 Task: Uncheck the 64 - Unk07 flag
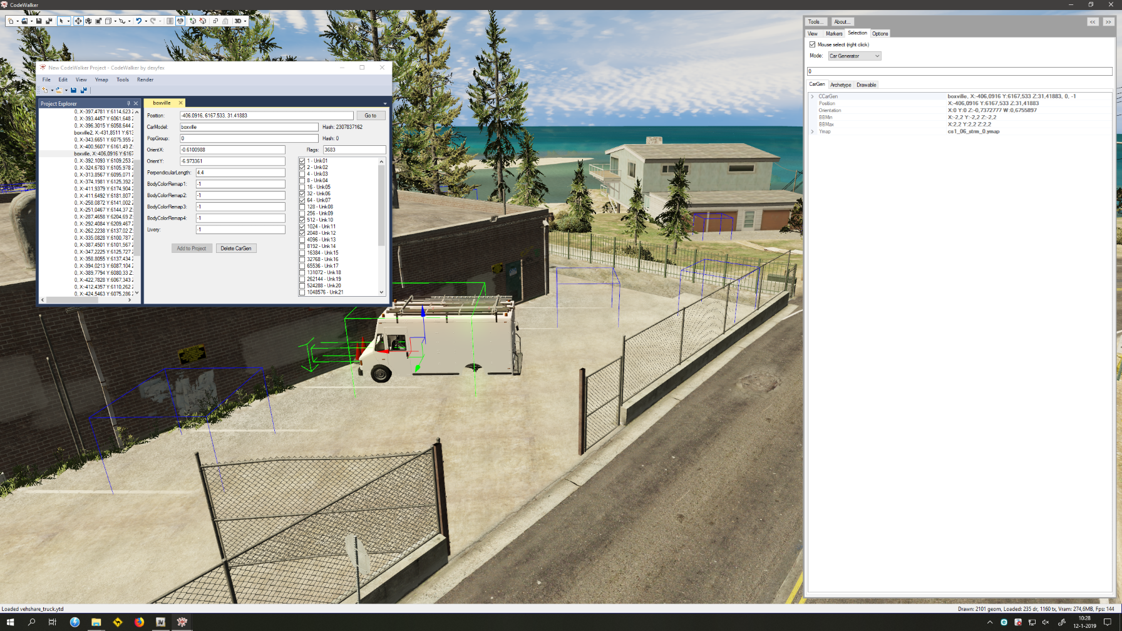pyautogui.click(x=302, y=200)
